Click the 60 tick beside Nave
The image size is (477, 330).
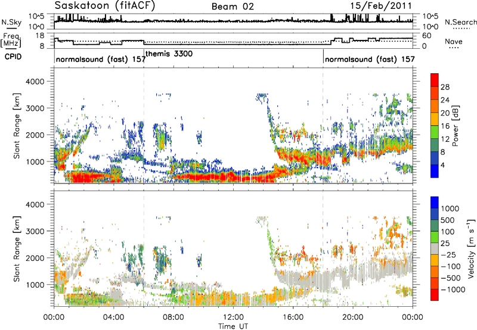coord(427,36)
